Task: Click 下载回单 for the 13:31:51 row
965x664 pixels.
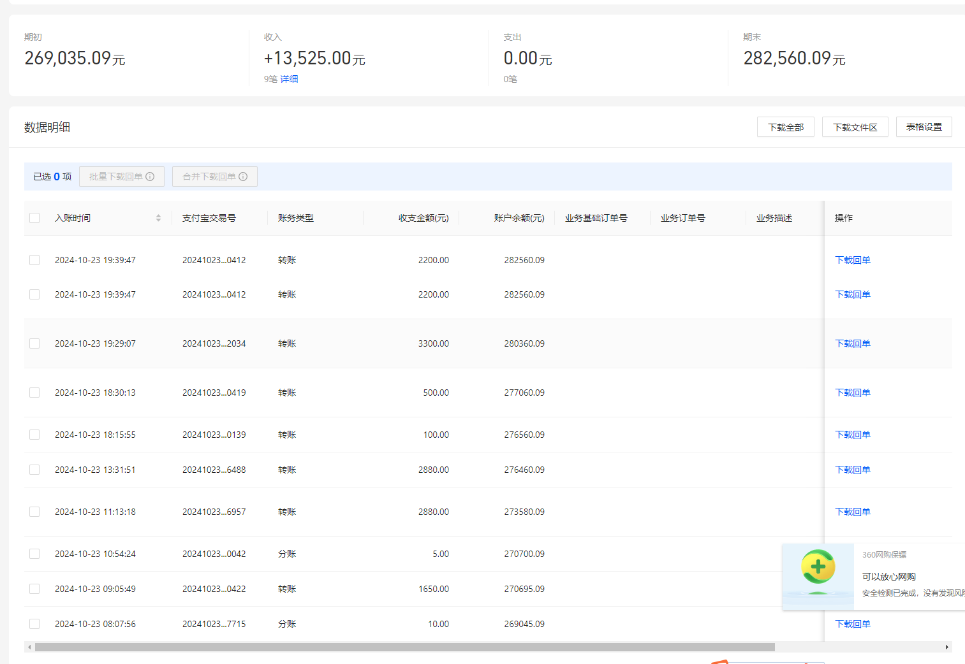Action: coord(852,470)
